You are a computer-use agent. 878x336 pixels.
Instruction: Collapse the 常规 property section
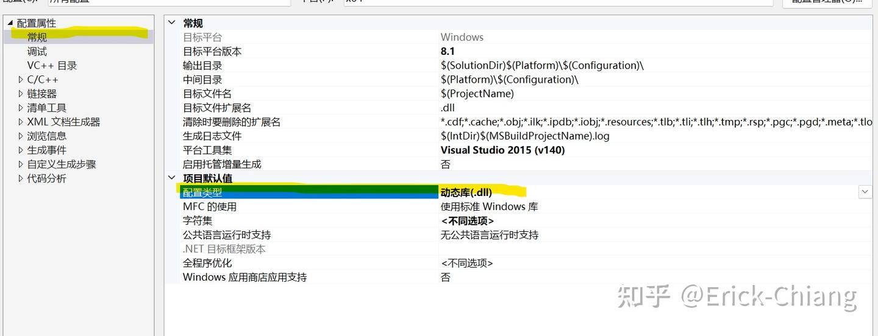[172, 23]
